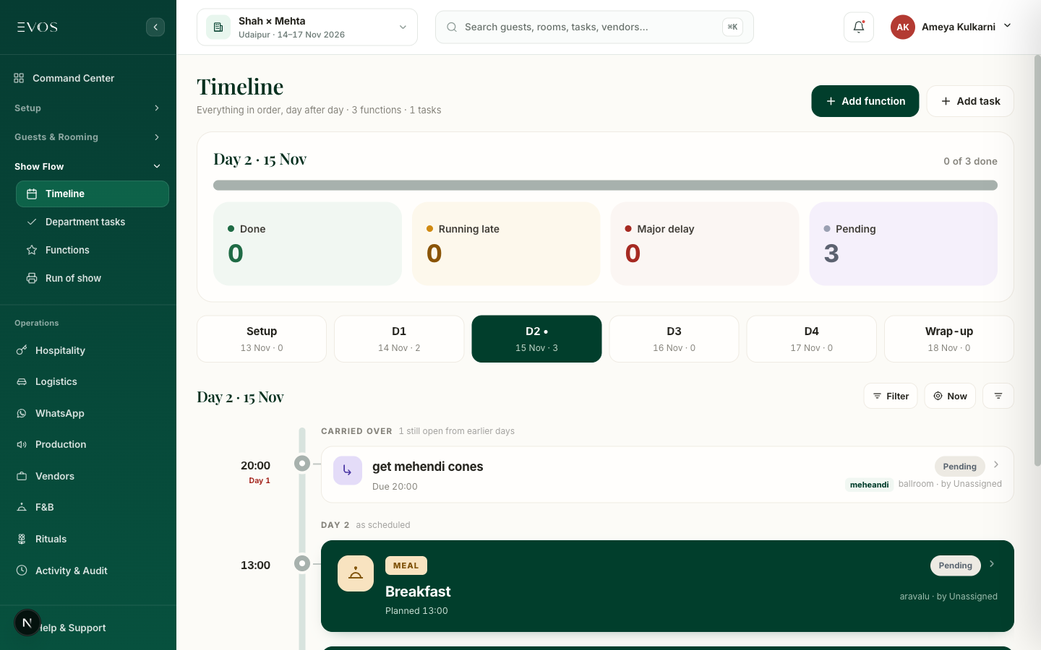Click the Timeline calendar icon

(x=32, y=194)
